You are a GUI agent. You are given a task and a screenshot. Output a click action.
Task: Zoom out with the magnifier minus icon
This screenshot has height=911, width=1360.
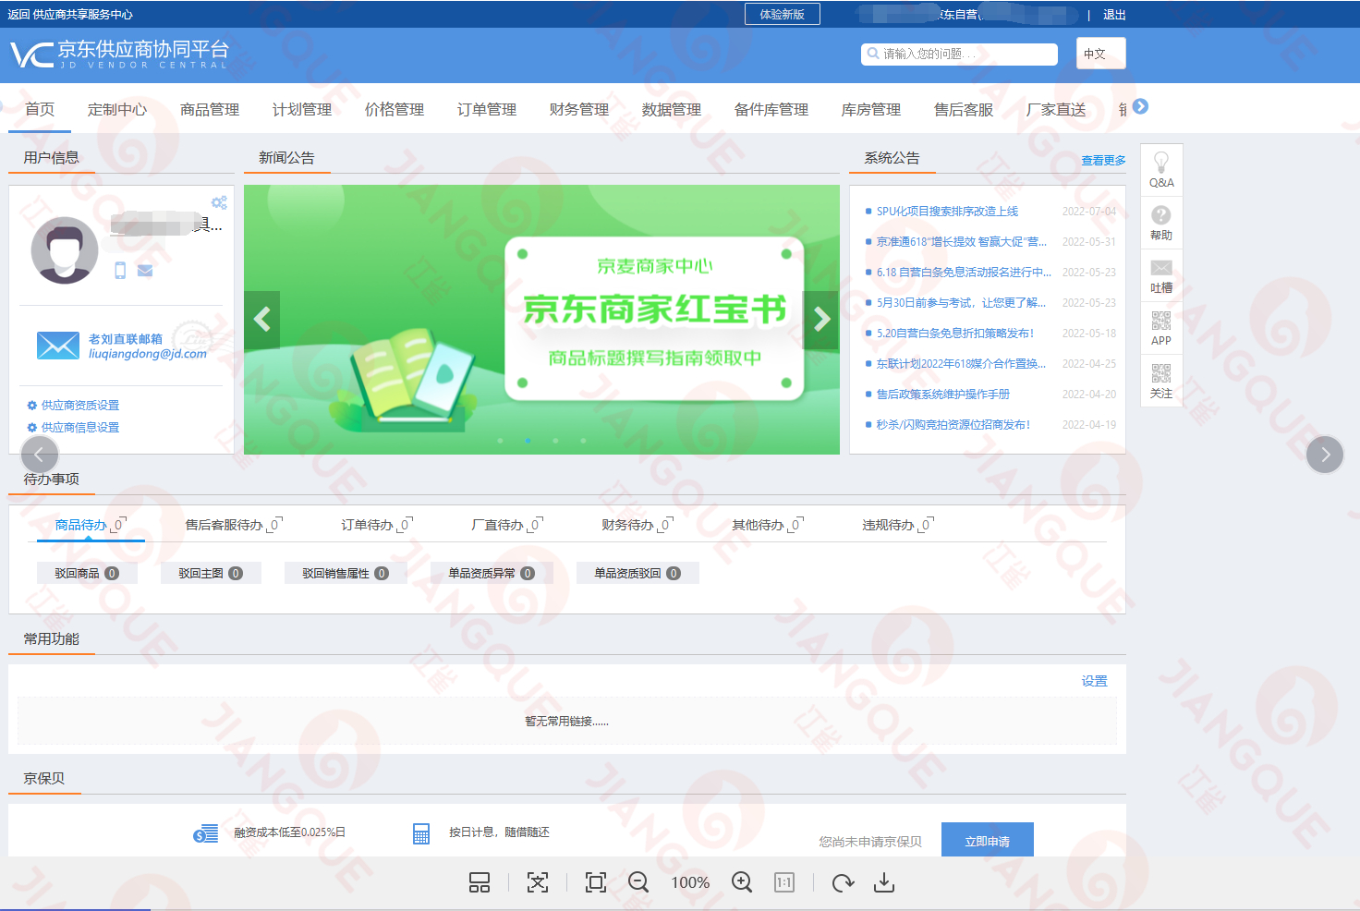[x=638, y=882]
